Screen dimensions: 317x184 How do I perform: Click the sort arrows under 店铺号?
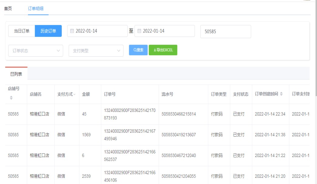(x=11, y=98)
